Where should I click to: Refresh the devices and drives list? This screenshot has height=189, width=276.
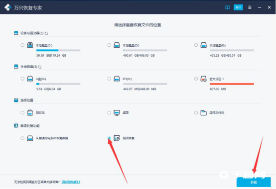pos(46,33)
